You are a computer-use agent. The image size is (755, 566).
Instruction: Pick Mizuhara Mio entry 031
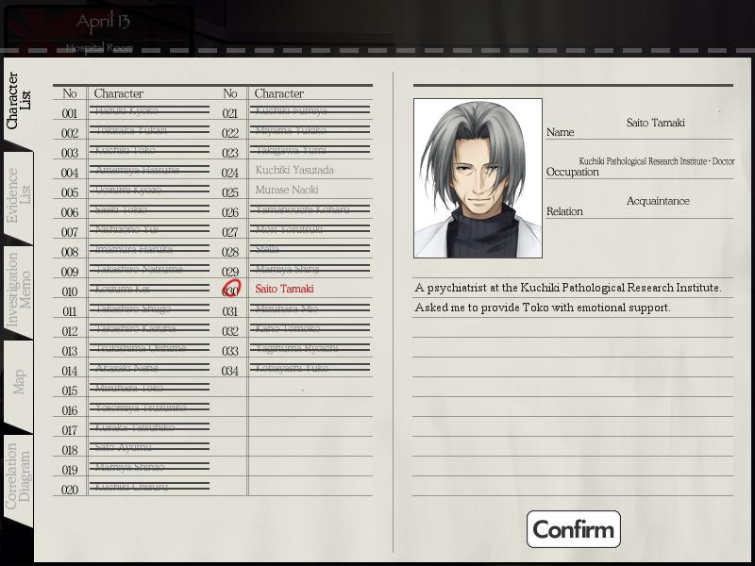click(x=310, y=308)
